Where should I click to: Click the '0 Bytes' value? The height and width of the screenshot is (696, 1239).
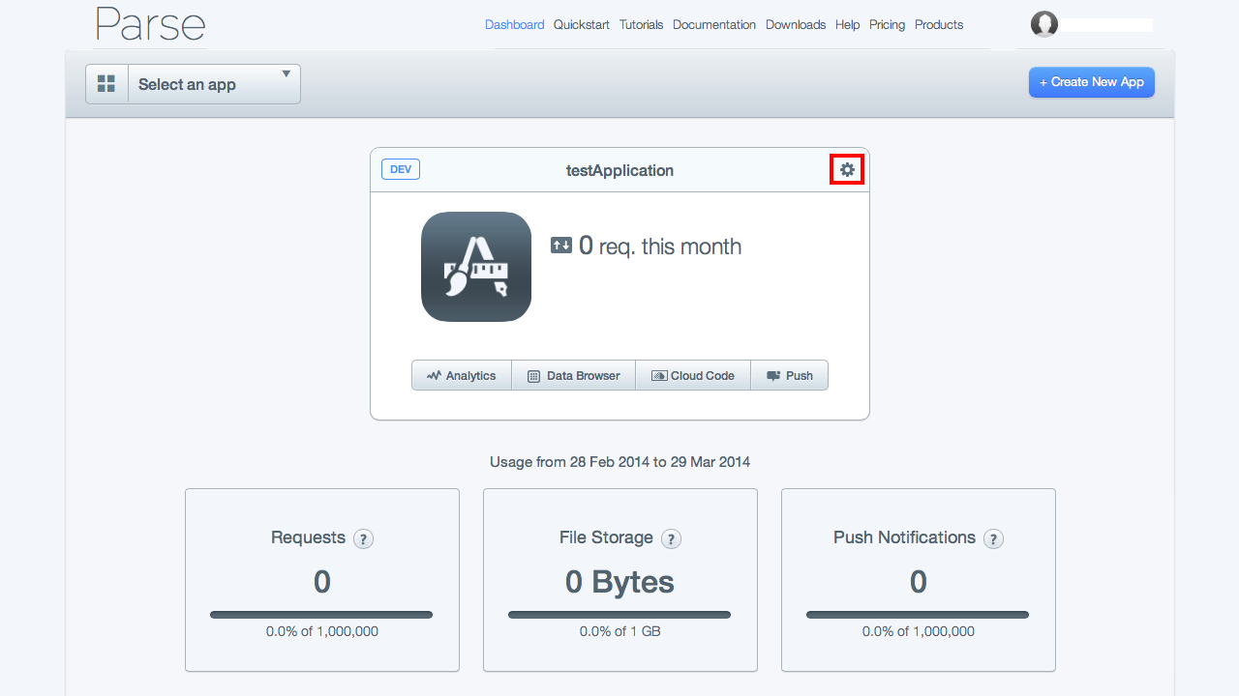point(619,582)
